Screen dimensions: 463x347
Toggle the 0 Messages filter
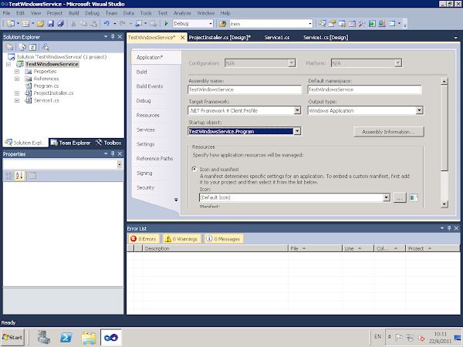click(224, 239)
